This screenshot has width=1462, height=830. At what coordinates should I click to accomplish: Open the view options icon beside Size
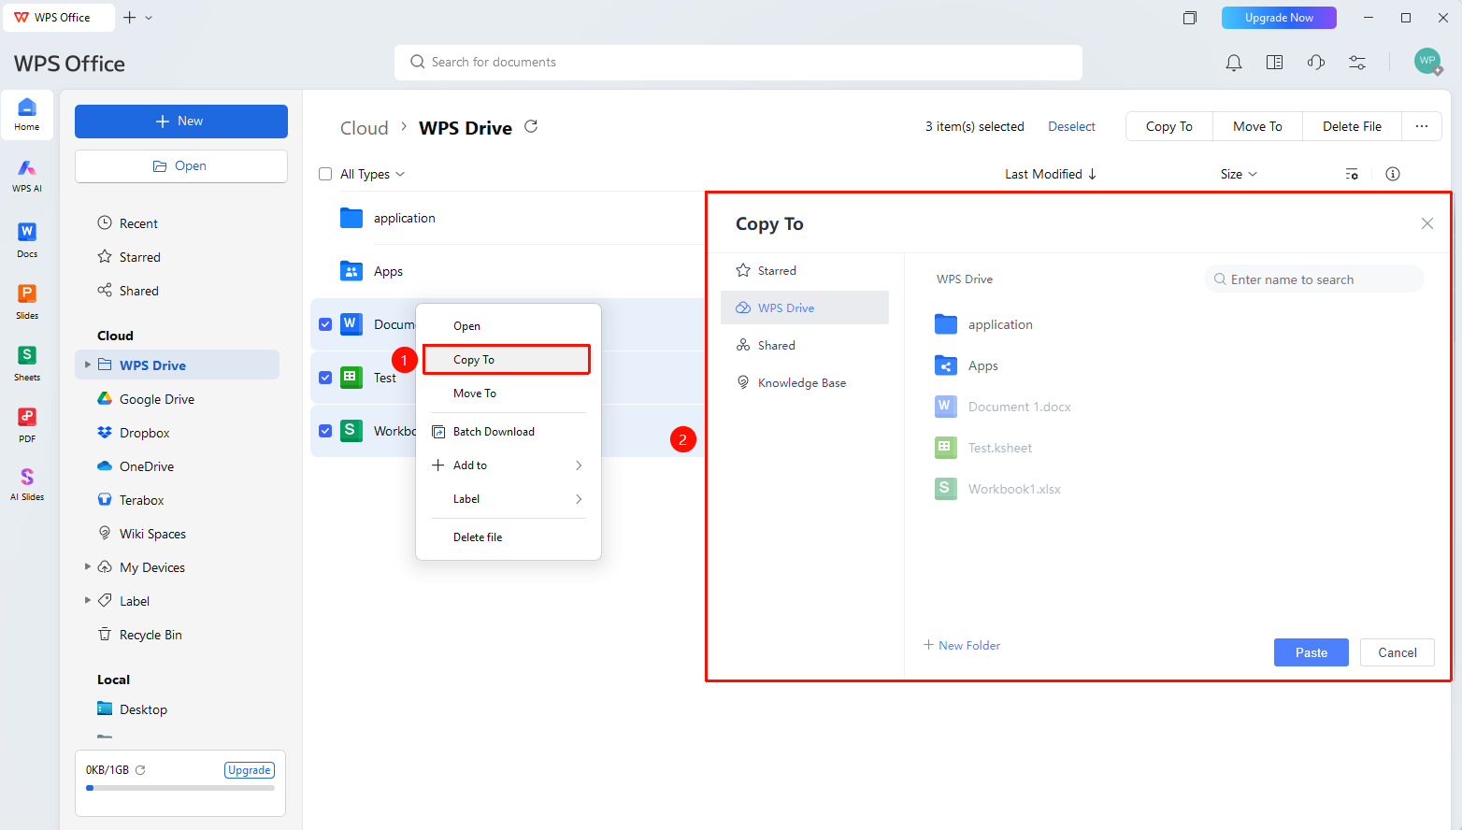coord(1352,174)
